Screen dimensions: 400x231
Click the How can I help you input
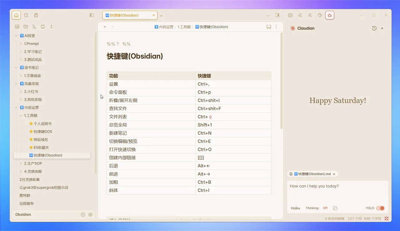(x=337, y=192)
